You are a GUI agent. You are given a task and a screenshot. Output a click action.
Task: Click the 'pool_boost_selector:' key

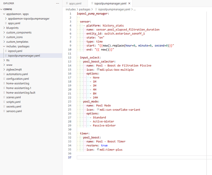click(99, 62)
